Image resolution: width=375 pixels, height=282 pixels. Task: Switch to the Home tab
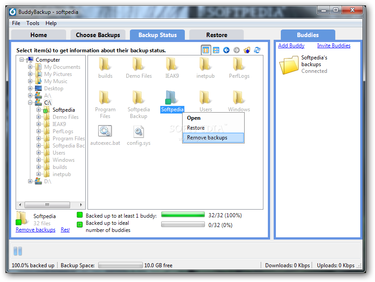pyautogui.click(x=38, y=35)
